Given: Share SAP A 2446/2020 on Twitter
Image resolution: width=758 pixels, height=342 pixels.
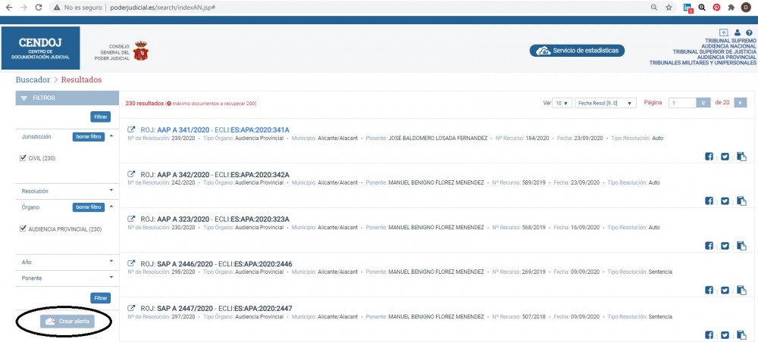Looking at the screenshot, I should pyautogui.click(x=725, y=291).
